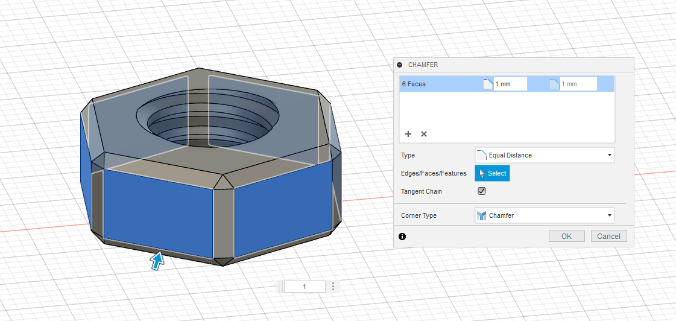Uncheck the Tangent Chain checkbox
This screenshot has width=676, height=321.
click(481, 191)
